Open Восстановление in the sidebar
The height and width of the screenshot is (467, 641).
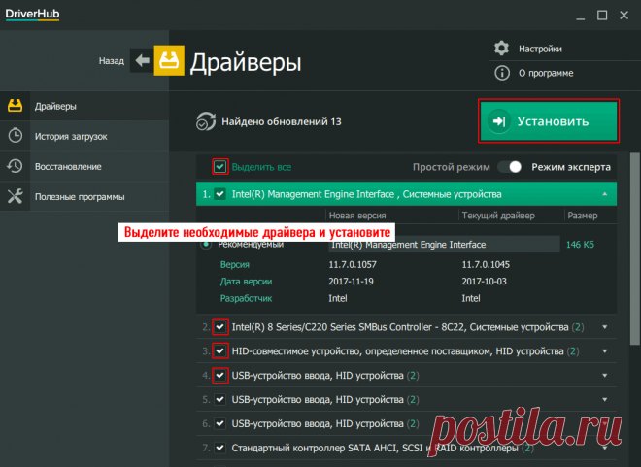tap(84, 166)
